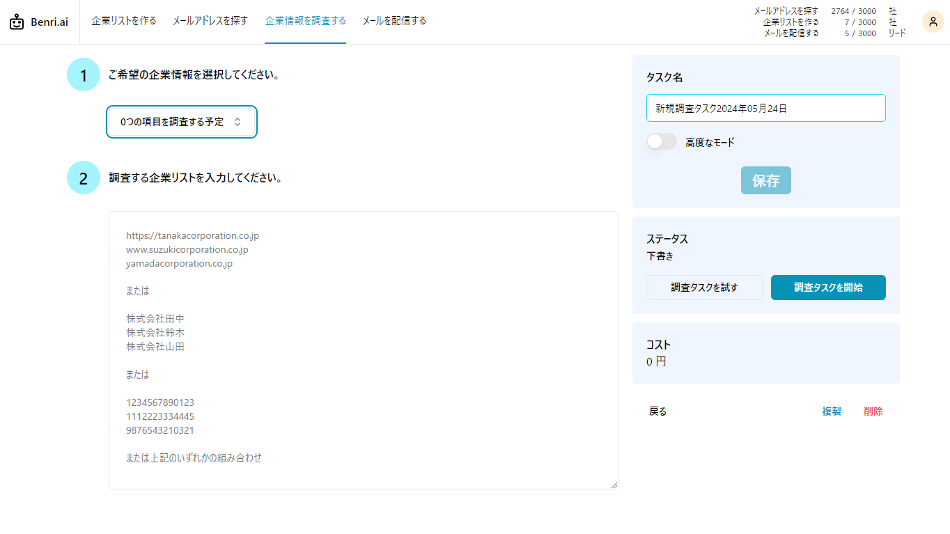Delete the task with 削除
This screenshot has width=950, height=534.
coord(873,411)
